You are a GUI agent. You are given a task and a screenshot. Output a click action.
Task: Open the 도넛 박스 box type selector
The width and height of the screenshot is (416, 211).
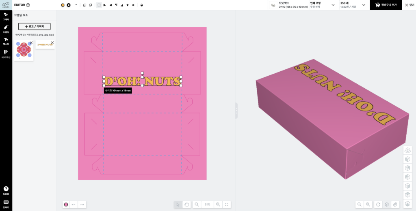click(288, 5)
